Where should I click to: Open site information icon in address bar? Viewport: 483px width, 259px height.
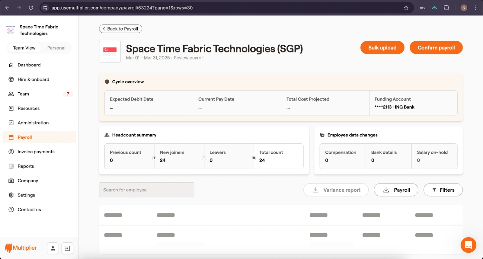point(45,8)
